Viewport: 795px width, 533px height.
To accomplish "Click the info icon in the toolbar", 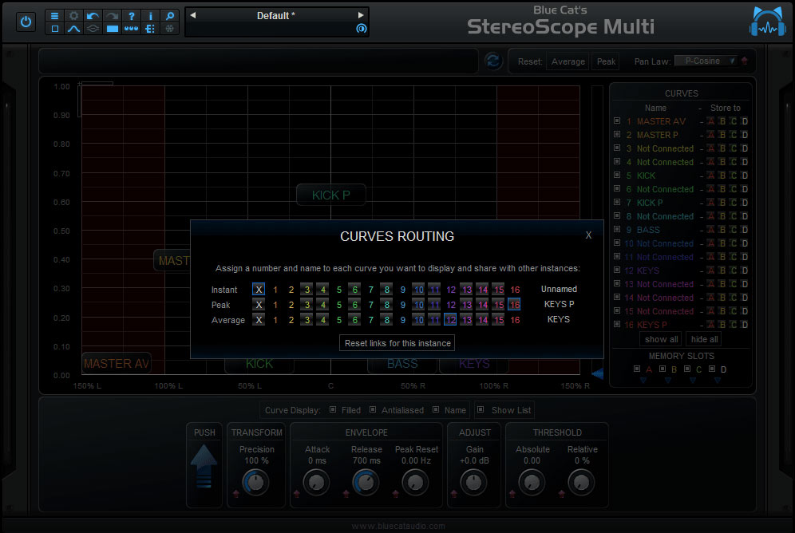I will (151, 16).
